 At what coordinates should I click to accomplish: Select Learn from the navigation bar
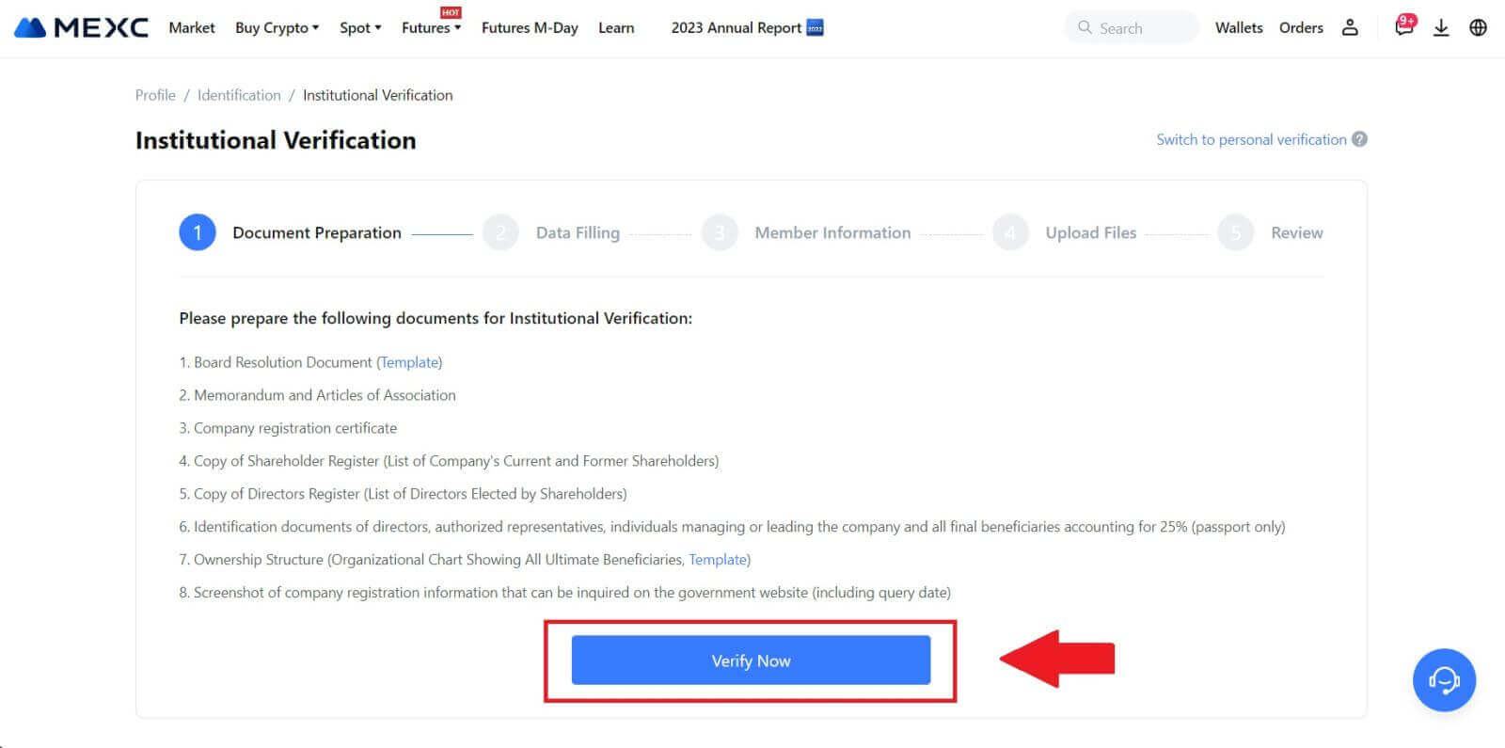click(616, 28)
